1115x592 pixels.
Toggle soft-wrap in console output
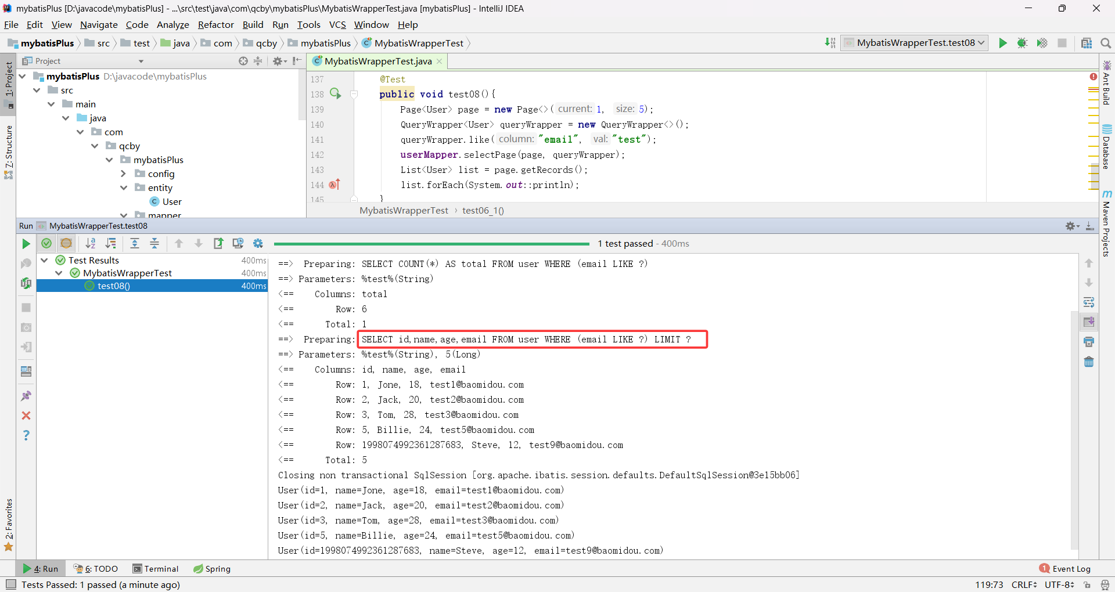(1089, 302)
